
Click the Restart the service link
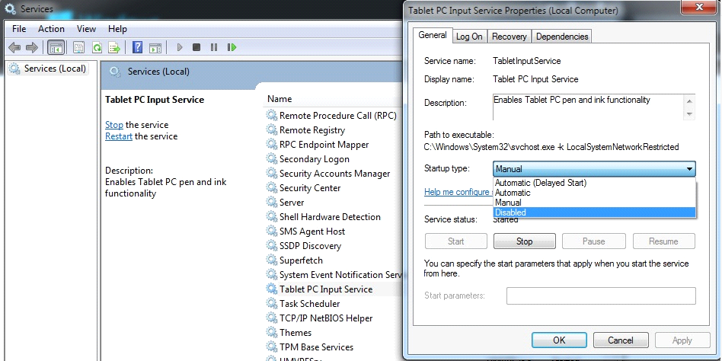118,136
